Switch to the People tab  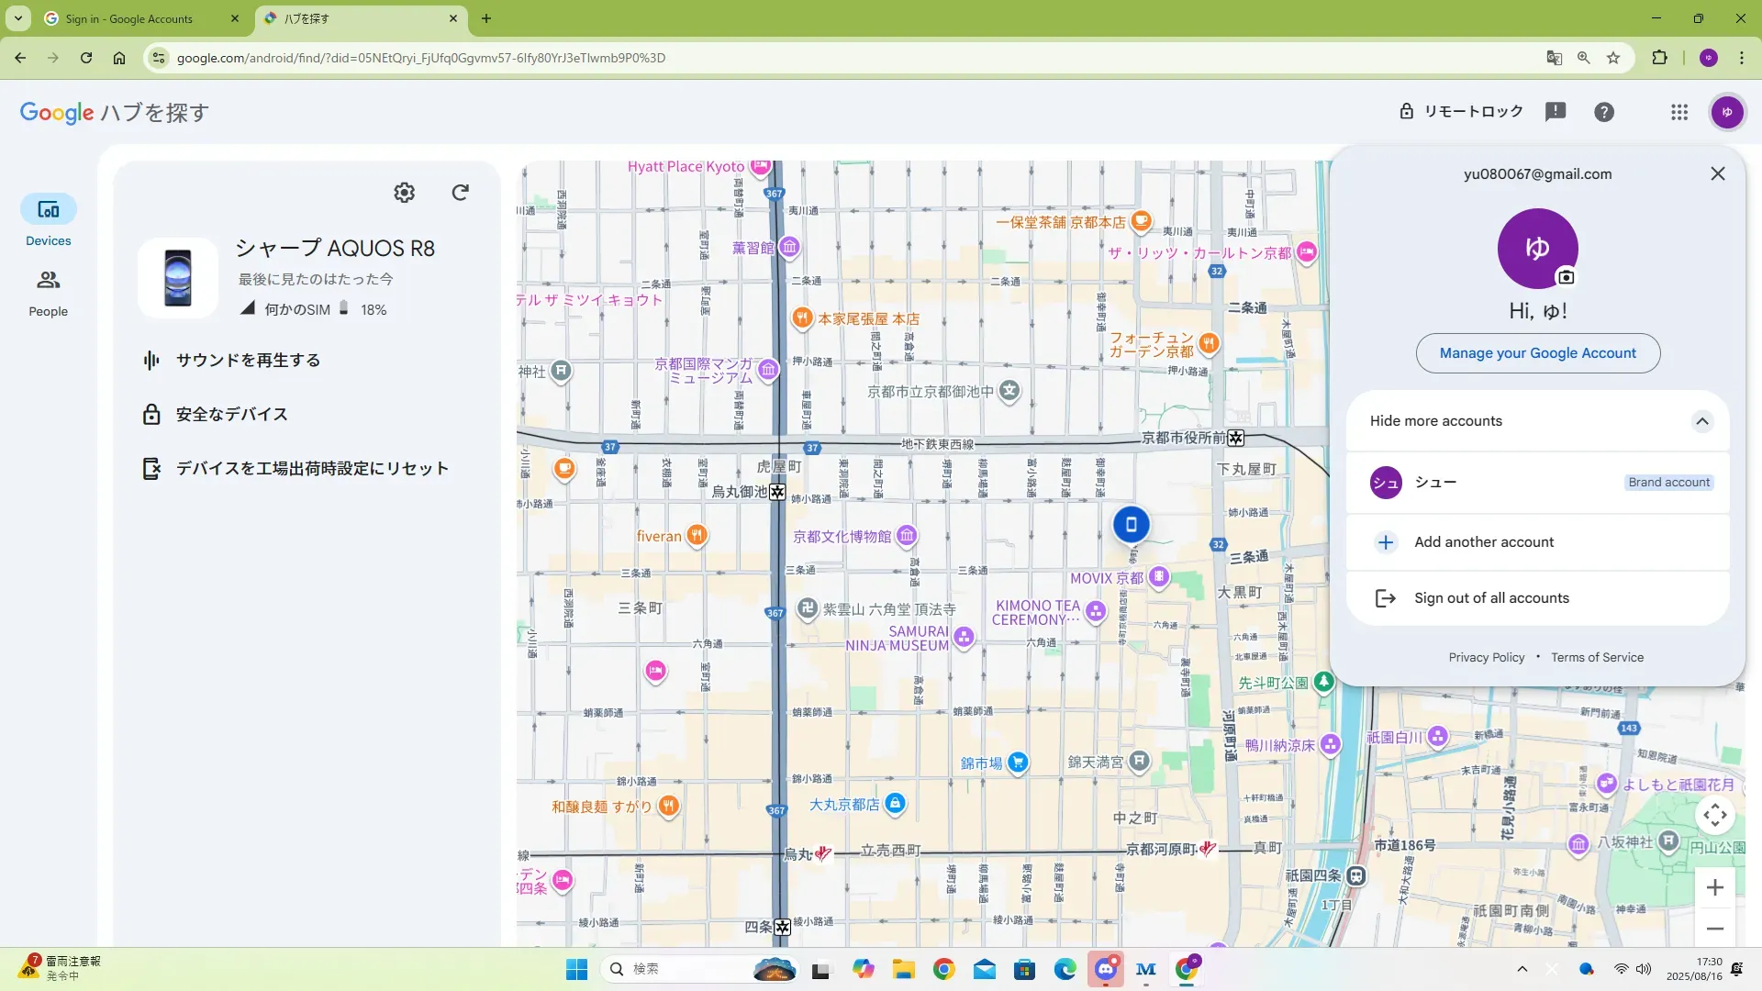(x=48, y=294)
